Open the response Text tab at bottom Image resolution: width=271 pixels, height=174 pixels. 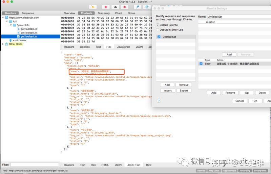point(82,165)
